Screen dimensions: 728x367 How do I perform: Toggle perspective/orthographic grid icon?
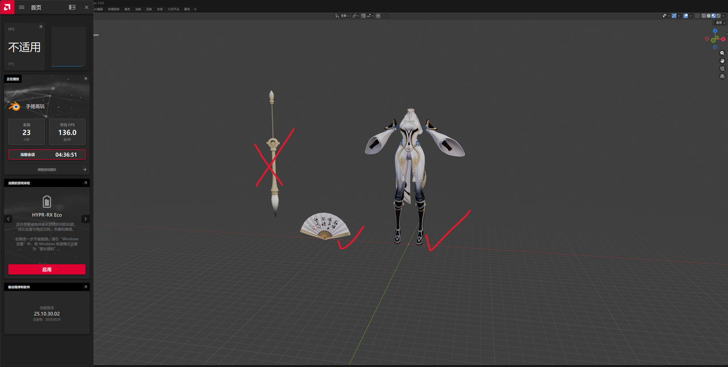tap(722, 76)
